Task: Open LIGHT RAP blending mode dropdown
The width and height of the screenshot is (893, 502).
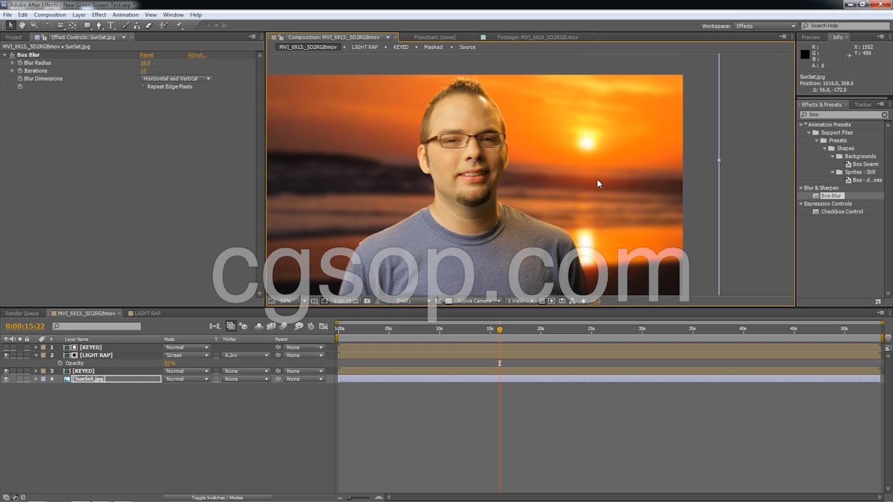Action: pos(186,355)
